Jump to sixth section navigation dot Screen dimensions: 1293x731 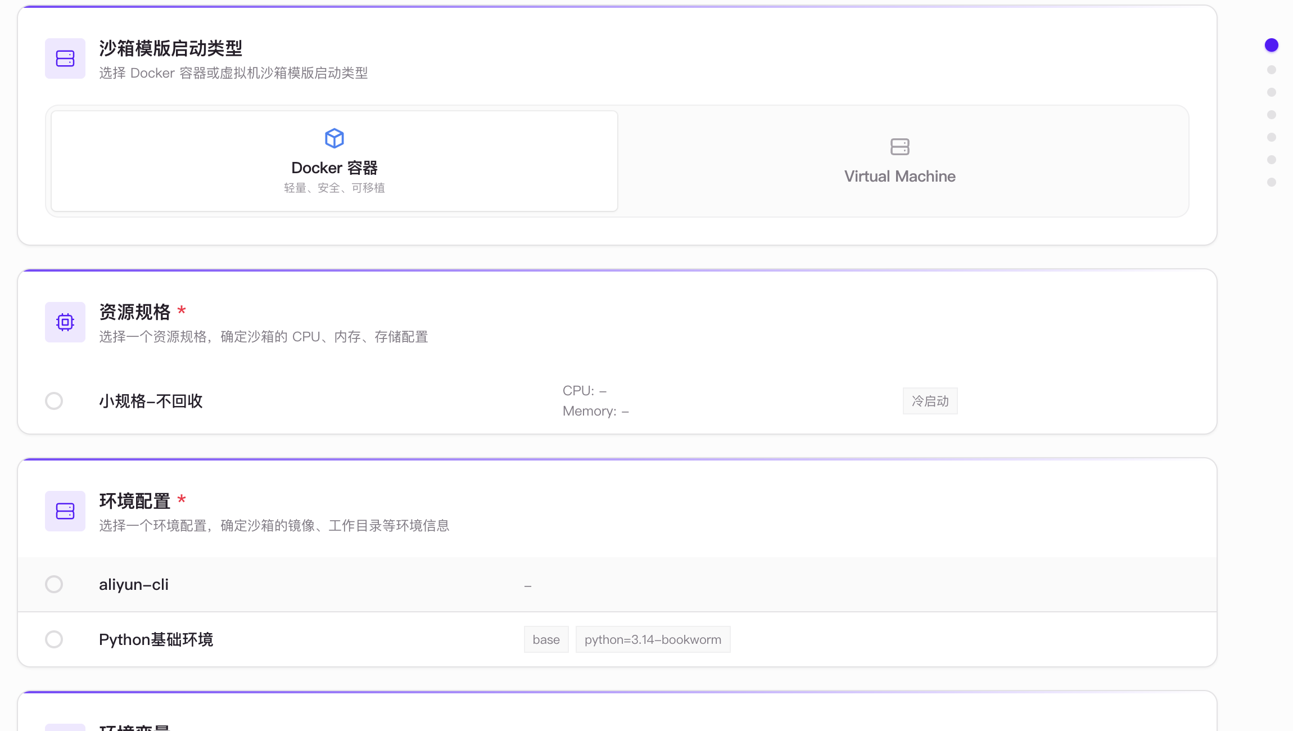click(1272, 160)
